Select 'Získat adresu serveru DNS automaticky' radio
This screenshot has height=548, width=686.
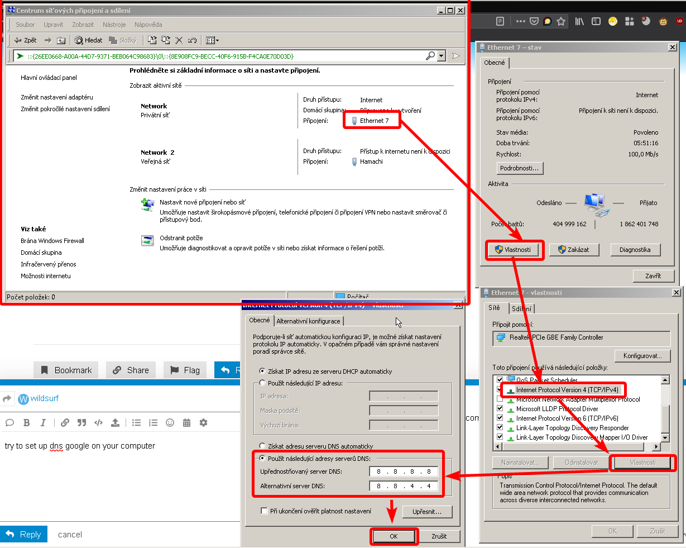(x=263, y=446)
